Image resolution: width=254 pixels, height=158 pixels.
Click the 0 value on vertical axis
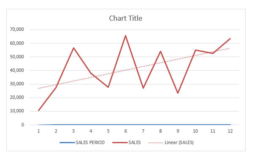[23, 125]
